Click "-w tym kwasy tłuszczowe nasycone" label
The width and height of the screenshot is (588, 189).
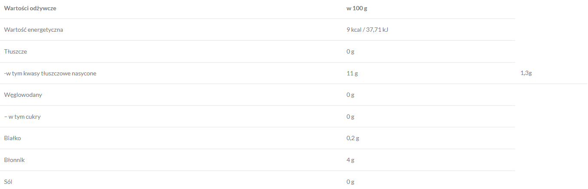click(x=50, y=73)
